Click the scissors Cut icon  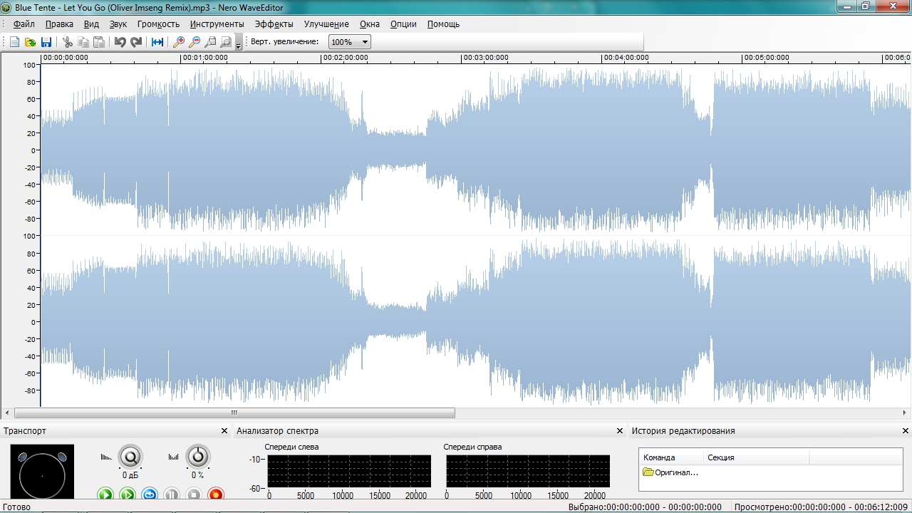(x=68, y=42)
